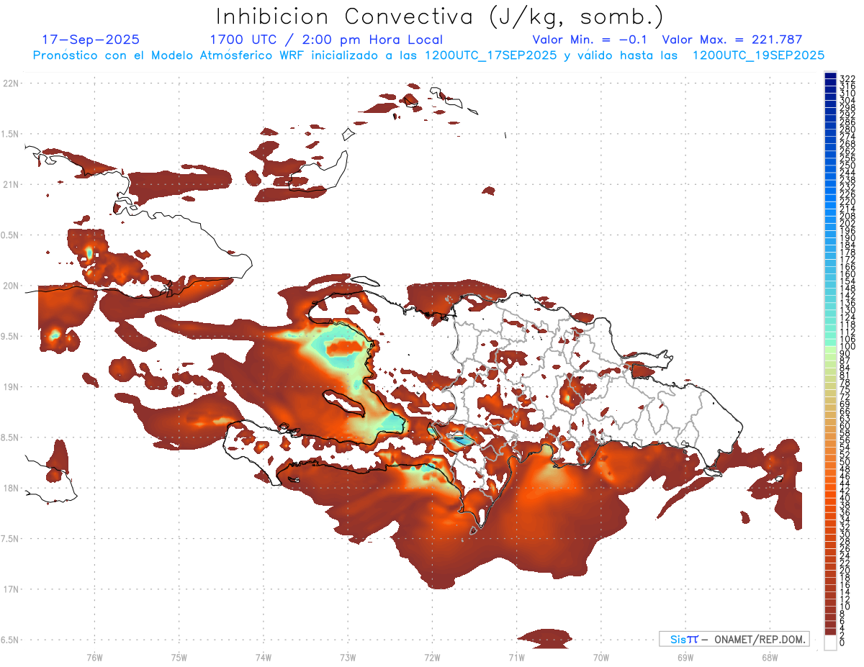This screenshot has width=864, height=667.
Task: Click the '21N' latitude label
Action: coord(10,184)
